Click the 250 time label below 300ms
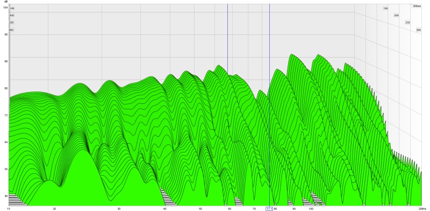This screenshot has width=430, height=211. pos(407,23)
